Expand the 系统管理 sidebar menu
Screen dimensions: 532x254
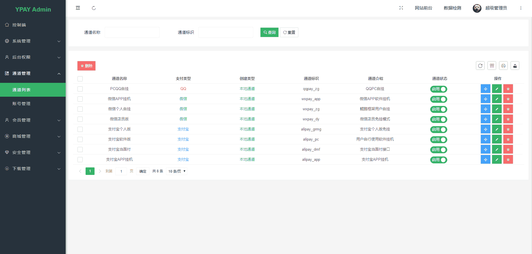tap(33, 41)
